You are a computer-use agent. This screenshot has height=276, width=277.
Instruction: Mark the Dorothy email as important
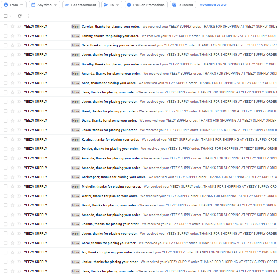19,64
